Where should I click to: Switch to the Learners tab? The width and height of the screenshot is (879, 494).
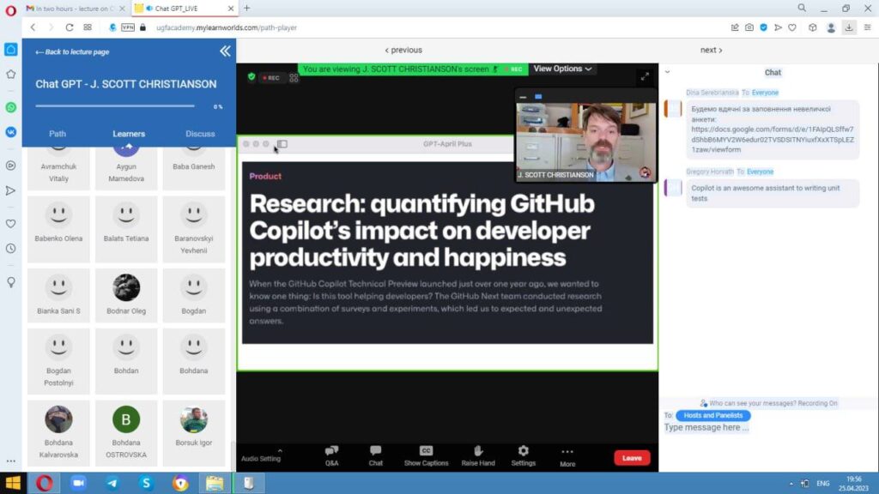[x=129, y=133]
